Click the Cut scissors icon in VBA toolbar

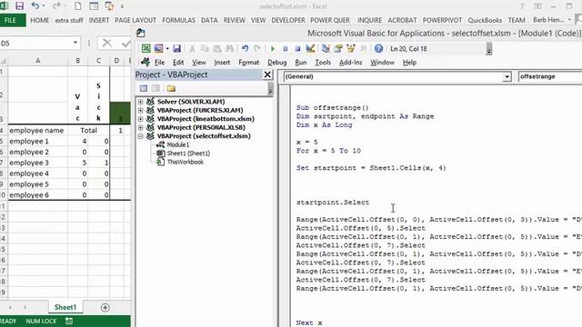[x=192, y=48]
